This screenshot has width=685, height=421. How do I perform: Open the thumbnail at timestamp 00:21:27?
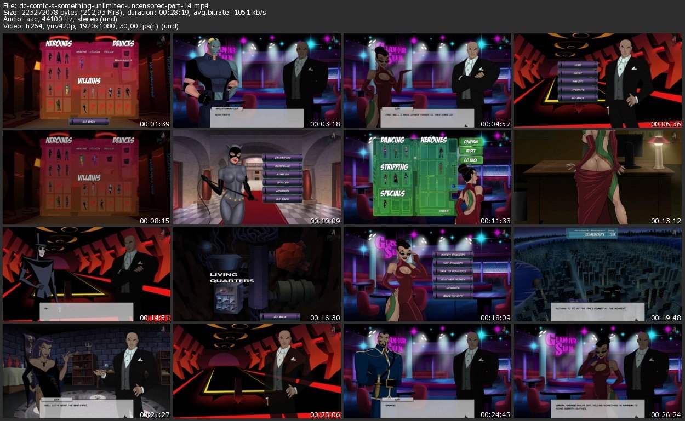pos(87,371)
